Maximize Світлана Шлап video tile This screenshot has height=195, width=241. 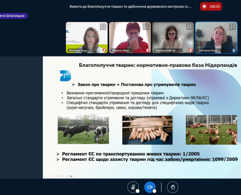tap(233, 26)
